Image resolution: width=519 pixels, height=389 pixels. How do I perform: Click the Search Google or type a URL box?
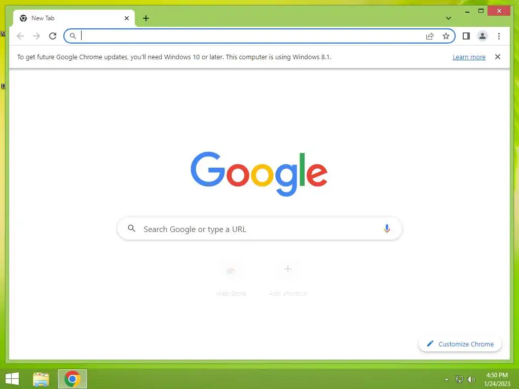coord(259,228)
